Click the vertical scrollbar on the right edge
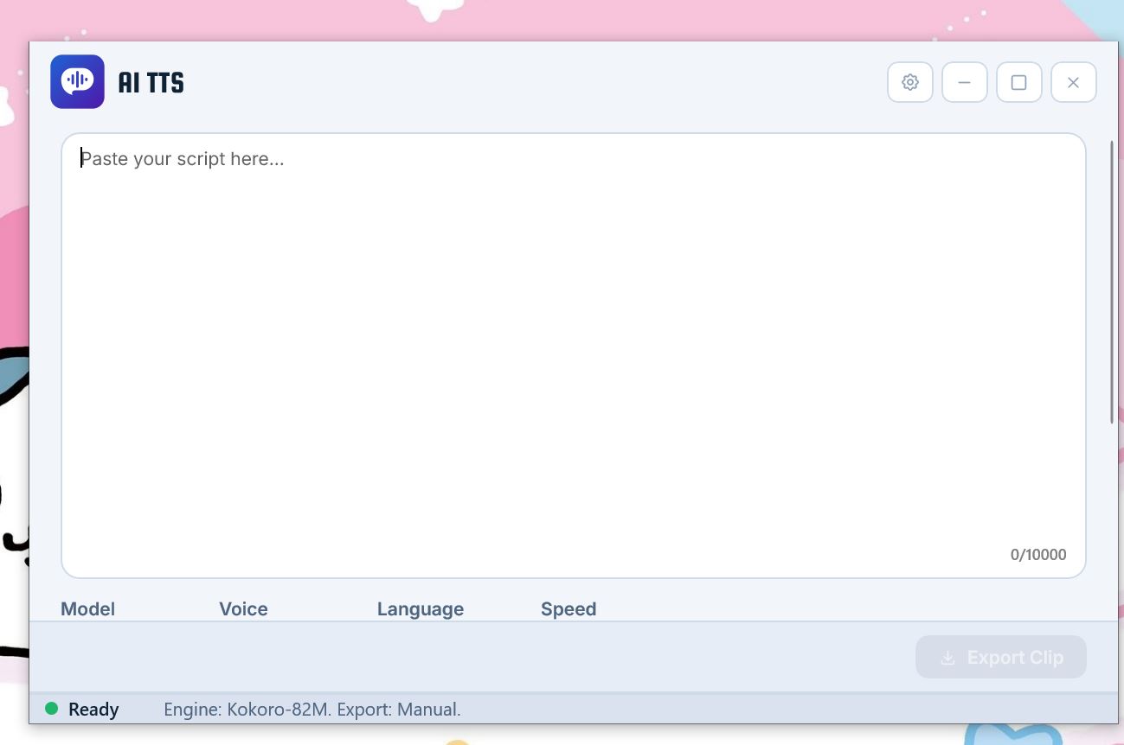The height and width of the screenshot is (745, 1124). coord(1113,282)
